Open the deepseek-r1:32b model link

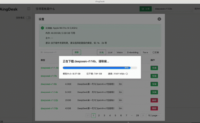(x=49, y=100)
